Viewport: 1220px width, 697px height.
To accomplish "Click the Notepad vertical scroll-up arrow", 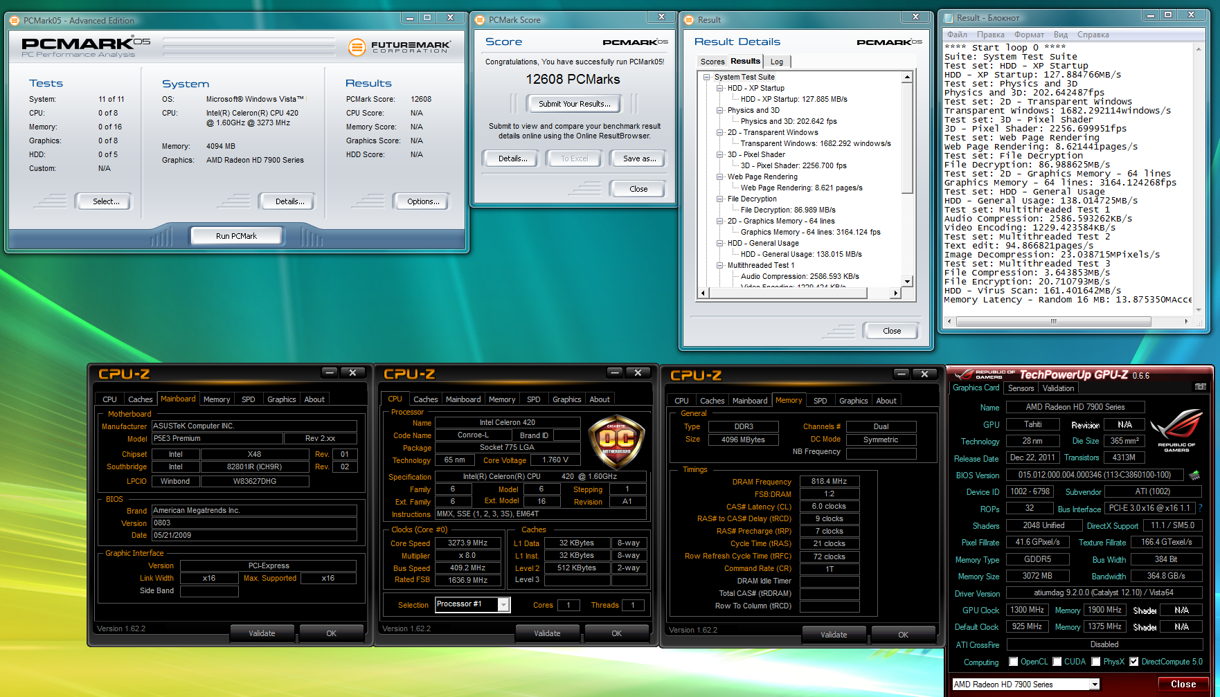I will (1199, 49).
